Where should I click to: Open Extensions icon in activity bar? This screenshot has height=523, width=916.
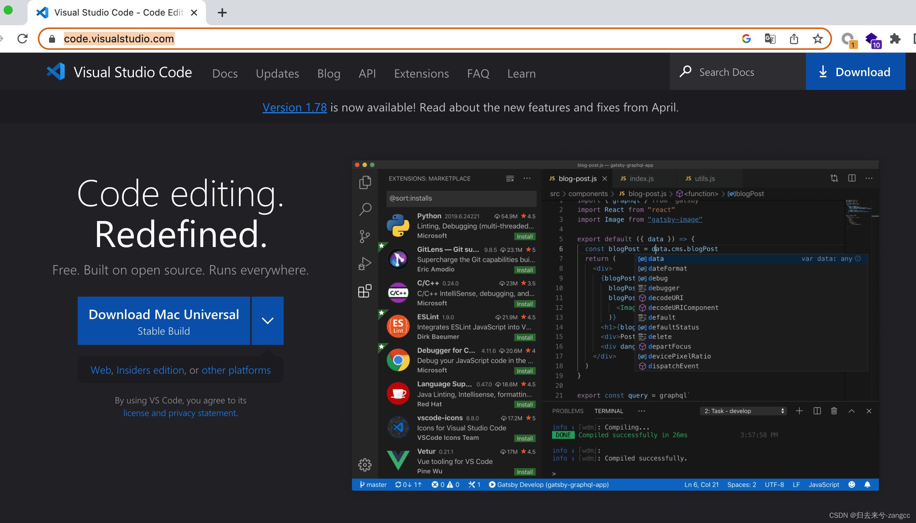[365, 291]
